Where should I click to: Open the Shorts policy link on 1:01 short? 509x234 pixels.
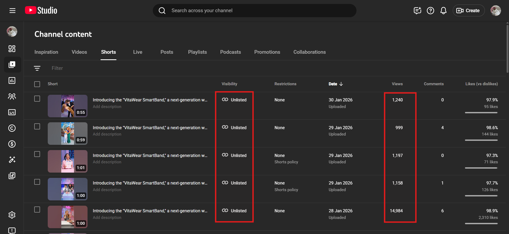pos(286,162)
